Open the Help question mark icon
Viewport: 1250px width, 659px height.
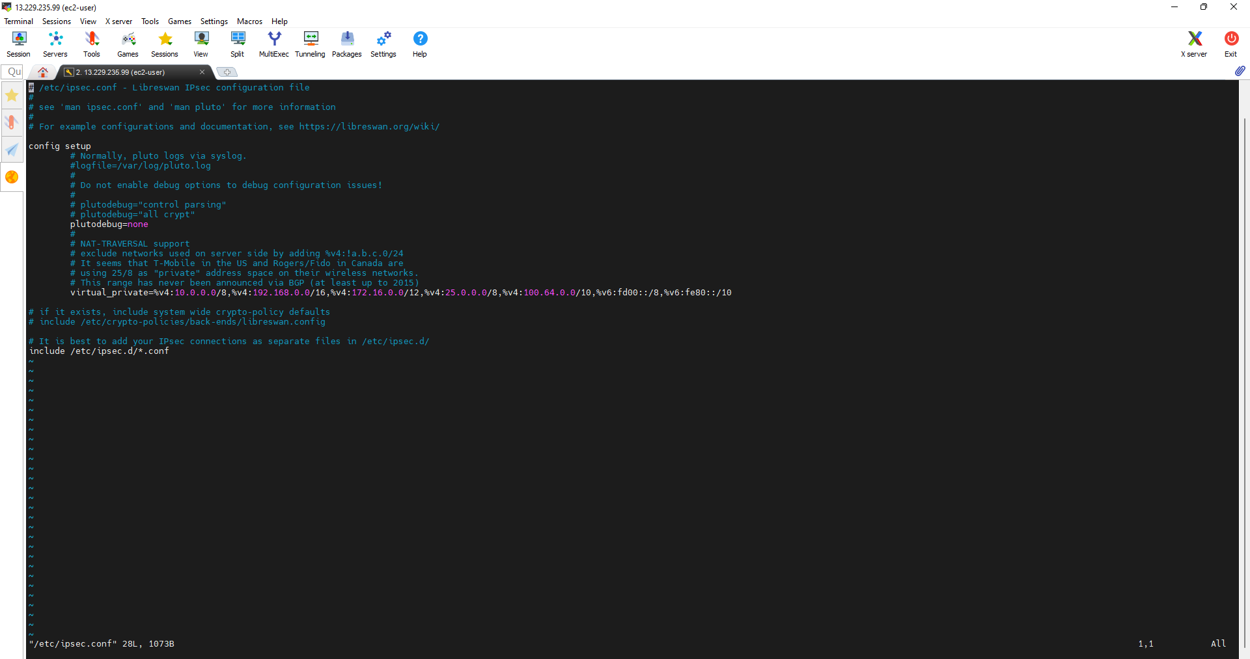pyautogui.click(x=420, y=44)
